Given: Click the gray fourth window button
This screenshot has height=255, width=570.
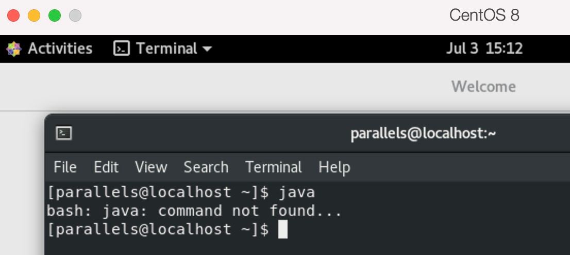Looking at the screenshot, I should (x=75, y=15).
